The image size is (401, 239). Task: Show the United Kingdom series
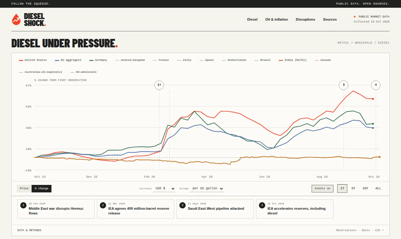click(130, 60)
